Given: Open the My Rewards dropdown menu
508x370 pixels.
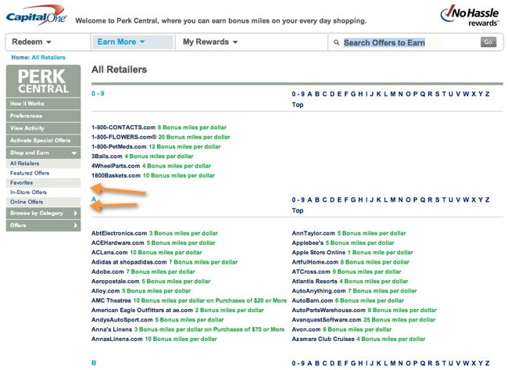Looking at the screenshot, I should (210, 41).
